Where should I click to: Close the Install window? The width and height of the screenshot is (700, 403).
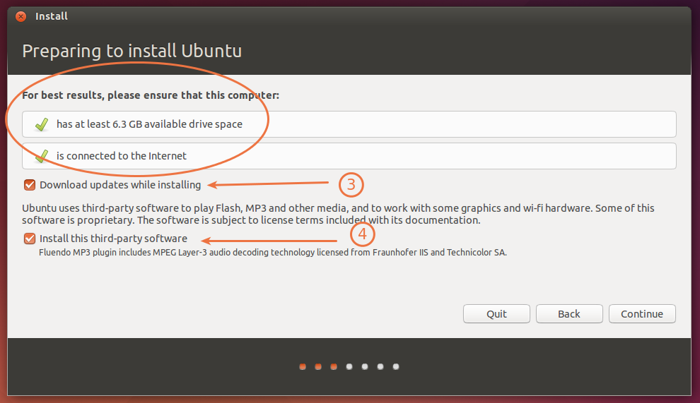21,16
